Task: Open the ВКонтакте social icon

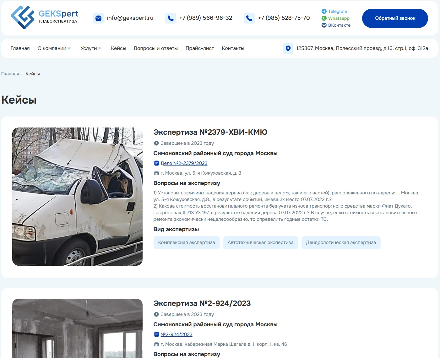Action: coord(324,25)
